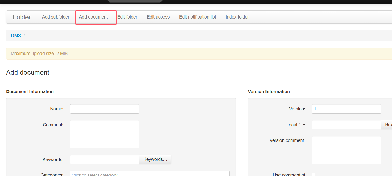This screenshot has width=392, height=176.
Task: Tick the Use comment of checkbox
Action: coord(314,174)
